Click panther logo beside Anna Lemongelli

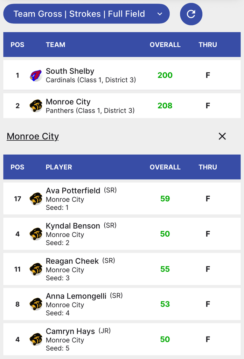click(x=36, y=304)
